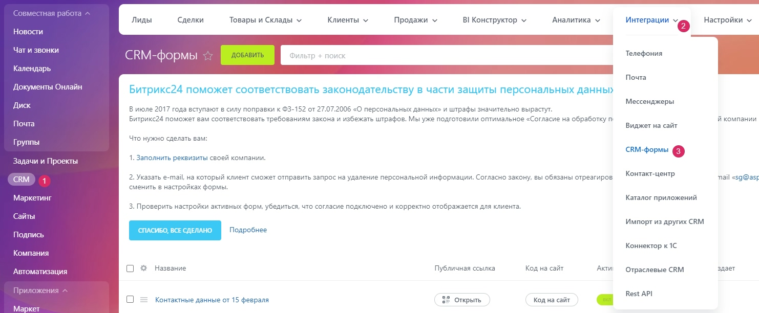Open table settings gear icon
The image size is (759, 313).
(x=144, y=268)
